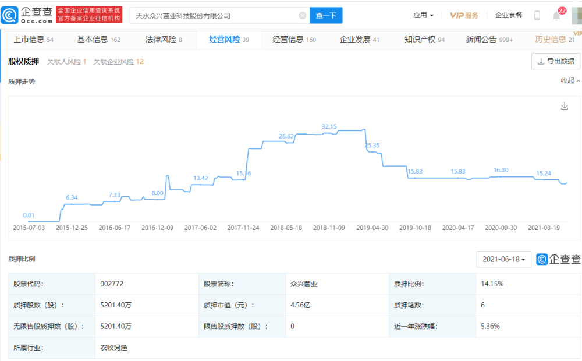
Task: Switch to the 上市信息 tab
Action: click(33, 40)
